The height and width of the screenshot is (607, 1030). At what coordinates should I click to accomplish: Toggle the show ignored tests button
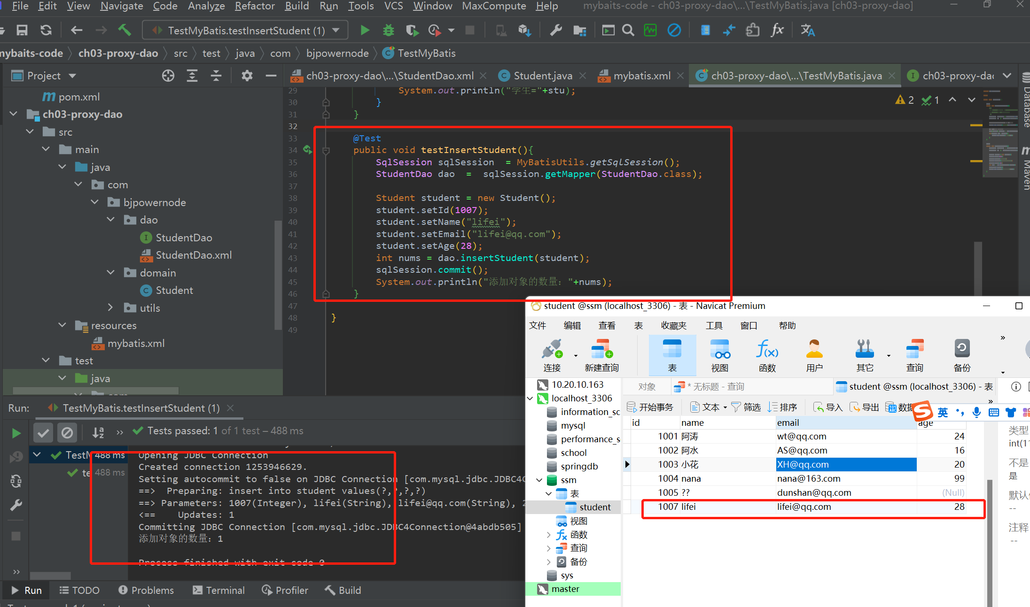coord(67,432)
